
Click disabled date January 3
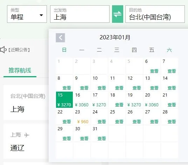click(x=99, y=66)
